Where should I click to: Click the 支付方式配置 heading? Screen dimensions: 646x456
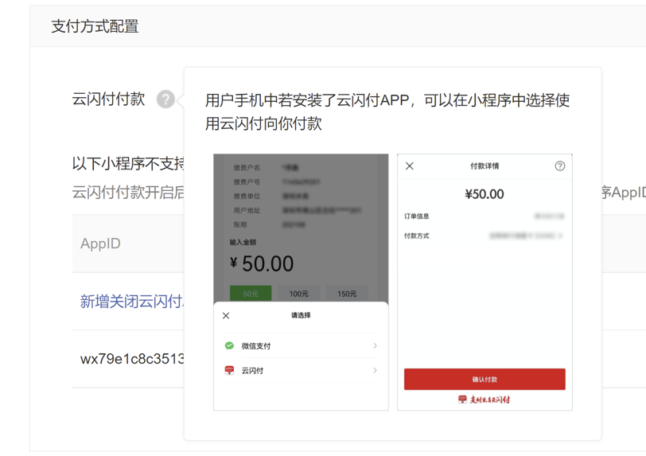tap(95, 26)
